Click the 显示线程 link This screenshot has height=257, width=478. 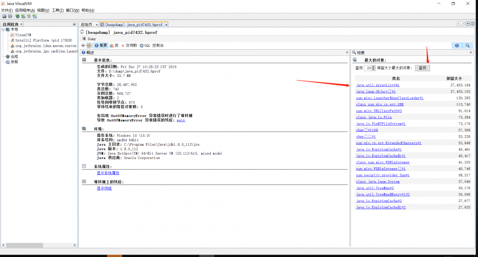(x=104, y=188)
